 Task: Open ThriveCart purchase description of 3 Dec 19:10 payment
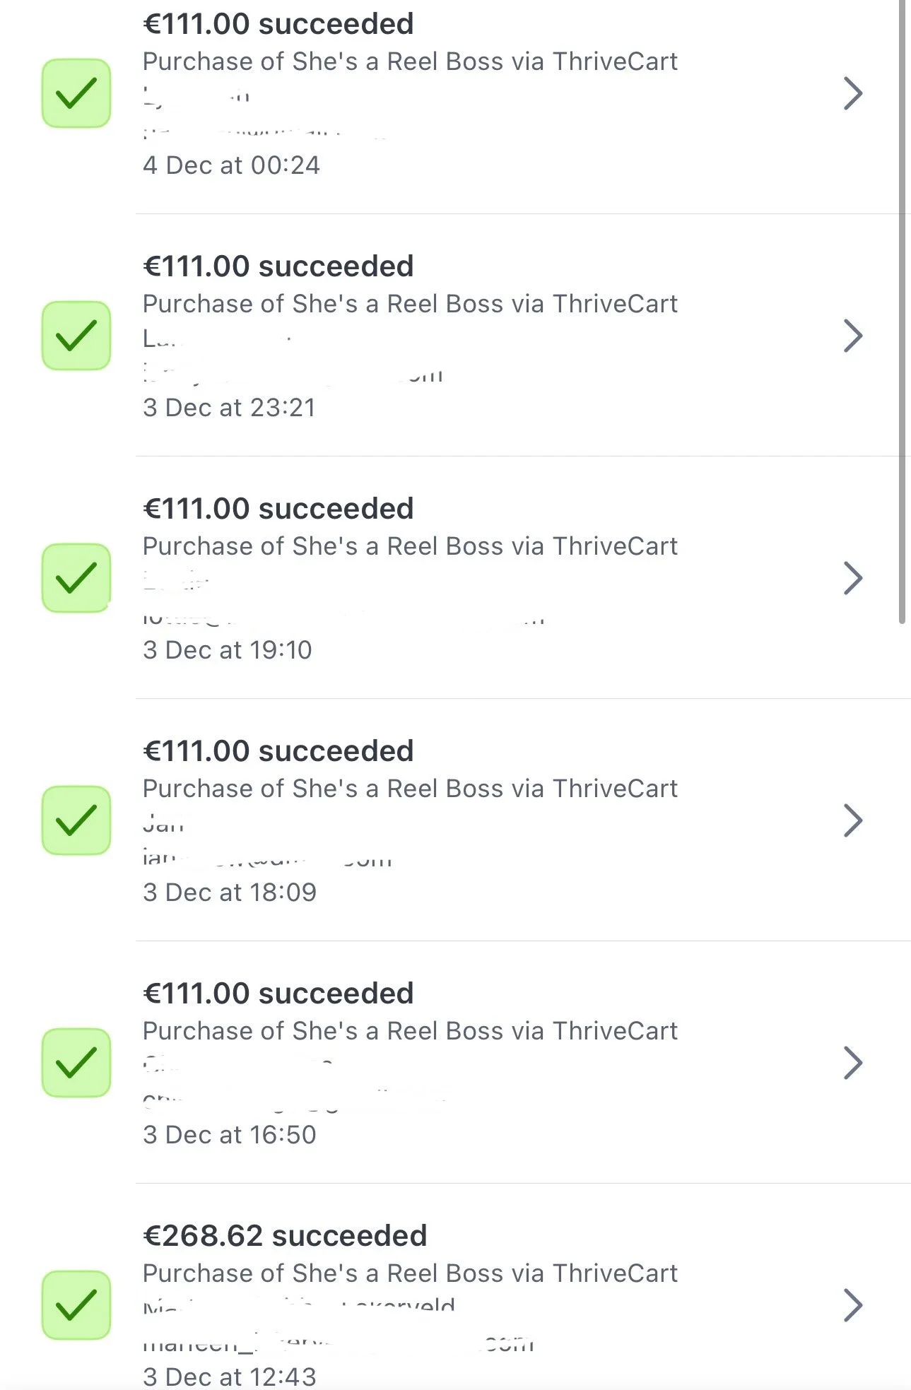(410, 546)
